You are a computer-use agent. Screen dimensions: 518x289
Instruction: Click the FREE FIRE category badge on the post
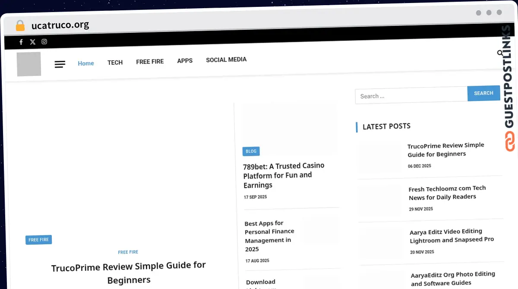tap(38, 239)
